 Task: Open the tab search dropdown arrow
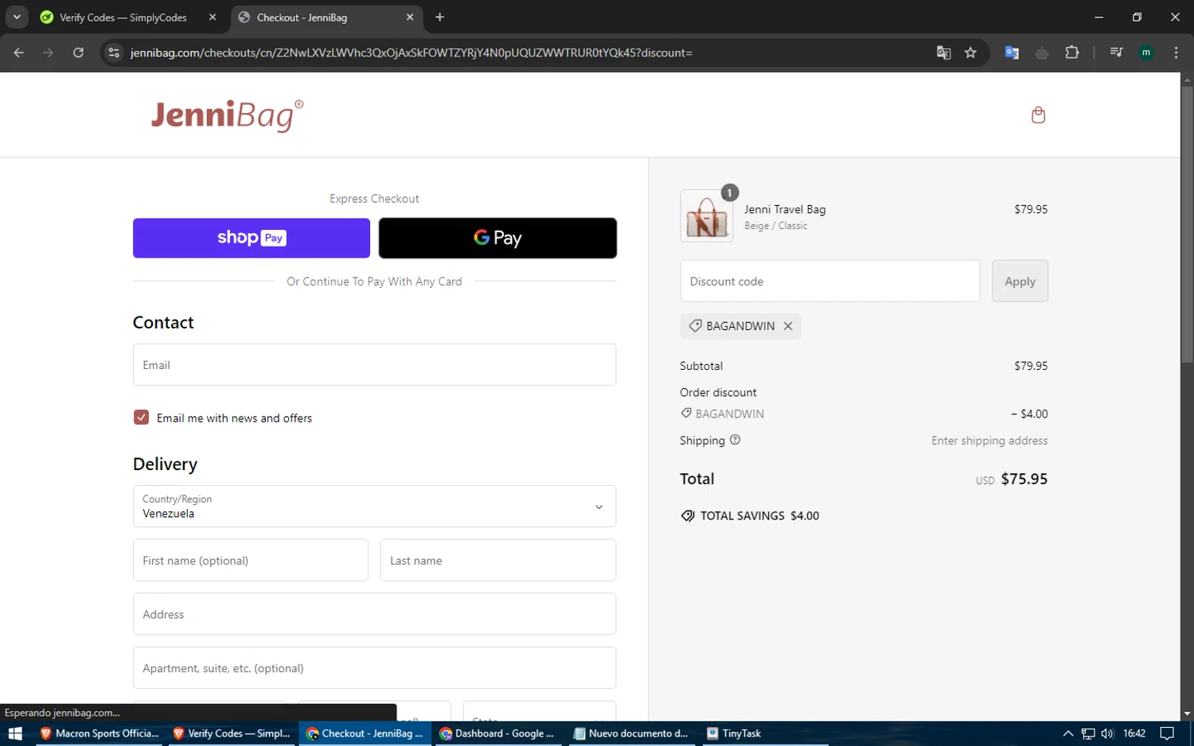(17, 17)
